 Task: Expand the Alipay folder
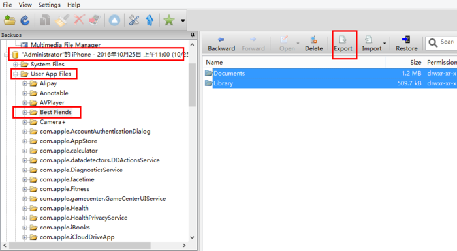pyautogui.click(x=25, y=83)
